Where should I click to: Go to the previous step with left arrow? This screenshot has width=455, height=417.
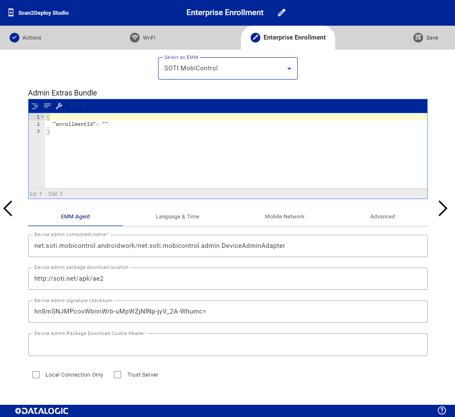[8, 209]
